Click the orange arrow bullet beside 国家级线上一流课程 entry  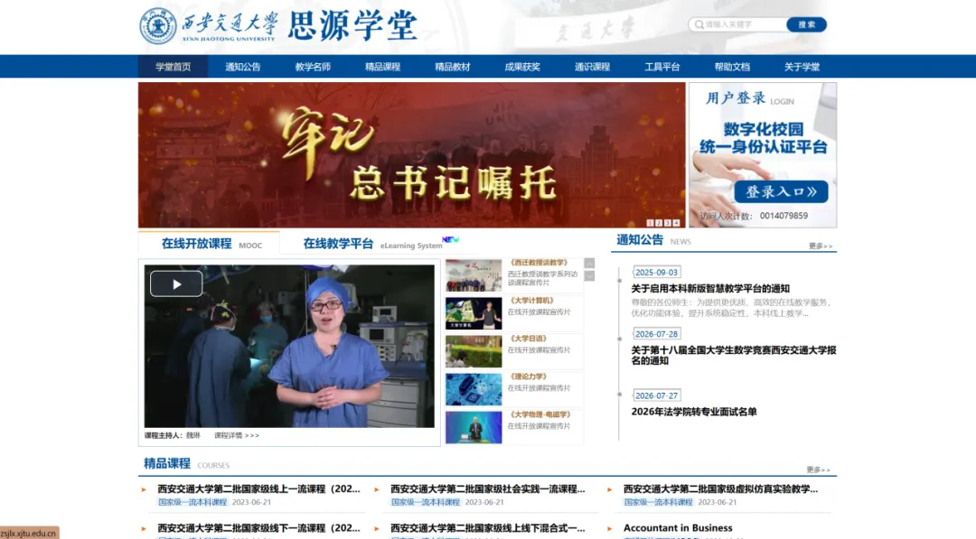tap(144, 489)
